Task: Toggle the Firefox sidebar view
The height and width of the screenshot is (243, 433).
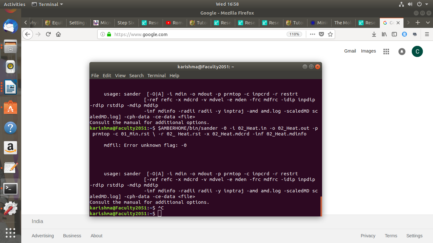Action: pyautogui.click(x=394, y=34)
